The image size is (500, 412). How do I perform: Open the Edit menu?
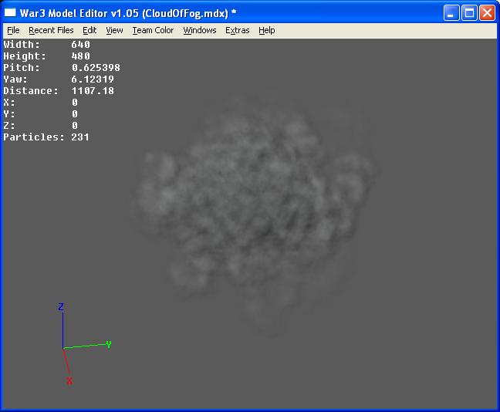pos(90,30)
